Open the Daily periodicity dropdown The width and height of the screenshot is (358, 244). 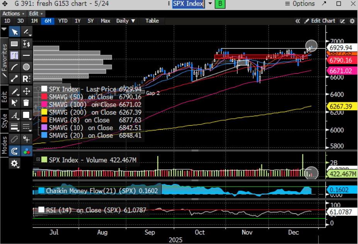126,21
